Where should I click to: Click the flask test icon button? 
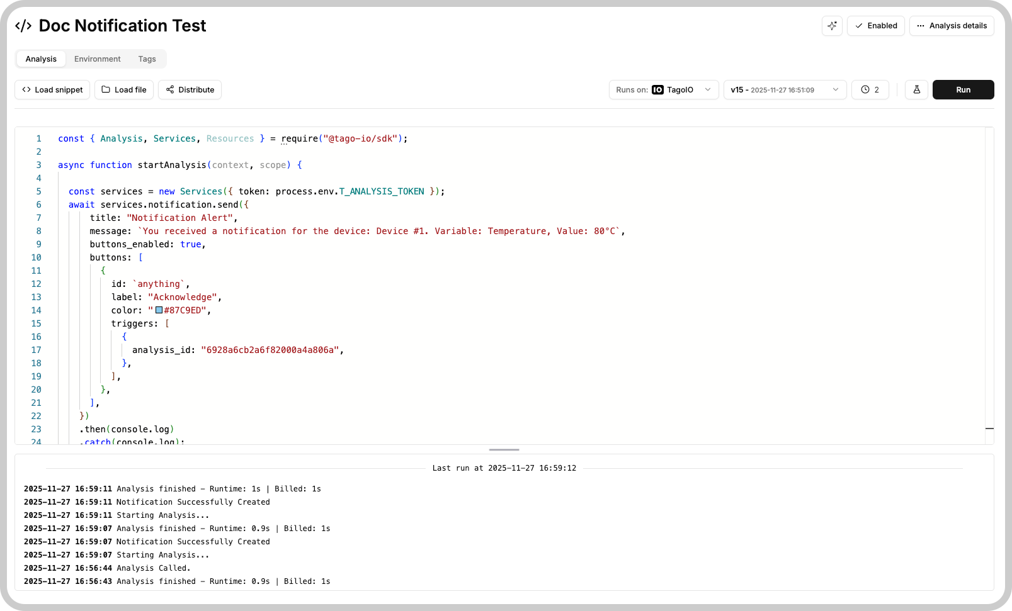tap(917, 90)
